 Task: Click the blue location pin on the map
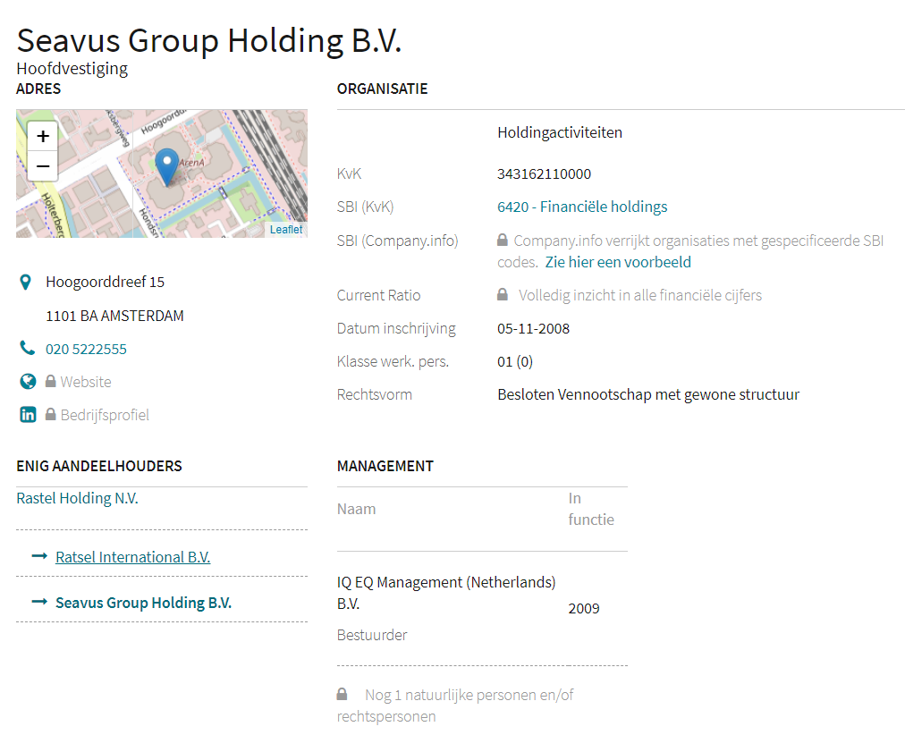(x=167, y=167)
